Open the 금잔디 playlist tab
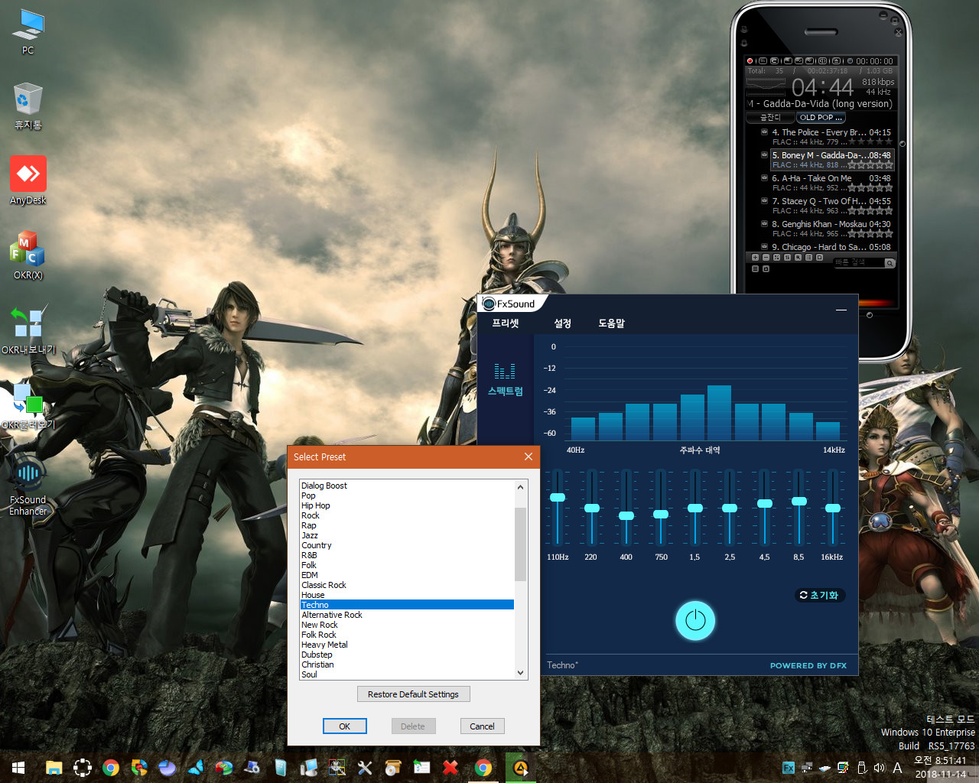The height and width of the screenshot is (783, 979). point(770,118)
